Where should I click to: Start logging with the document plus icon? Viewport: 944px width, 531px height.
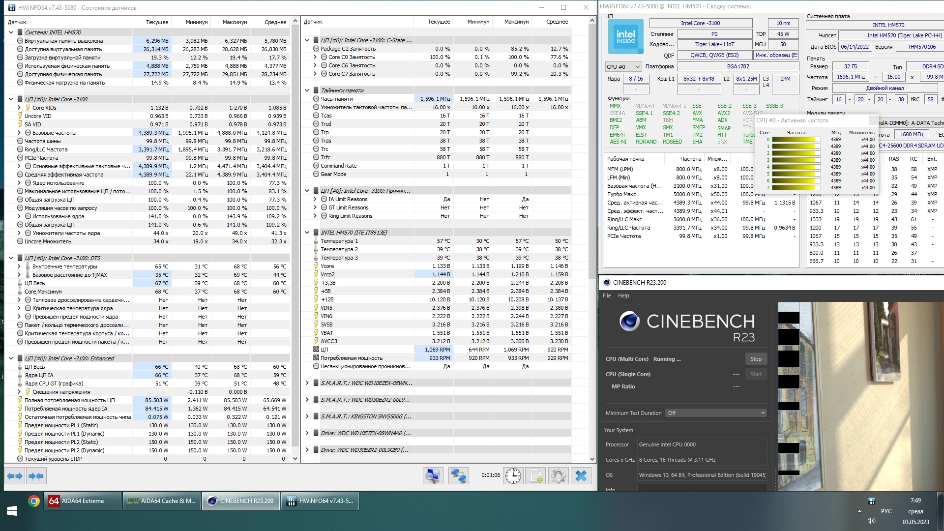(x=535, y=476)
